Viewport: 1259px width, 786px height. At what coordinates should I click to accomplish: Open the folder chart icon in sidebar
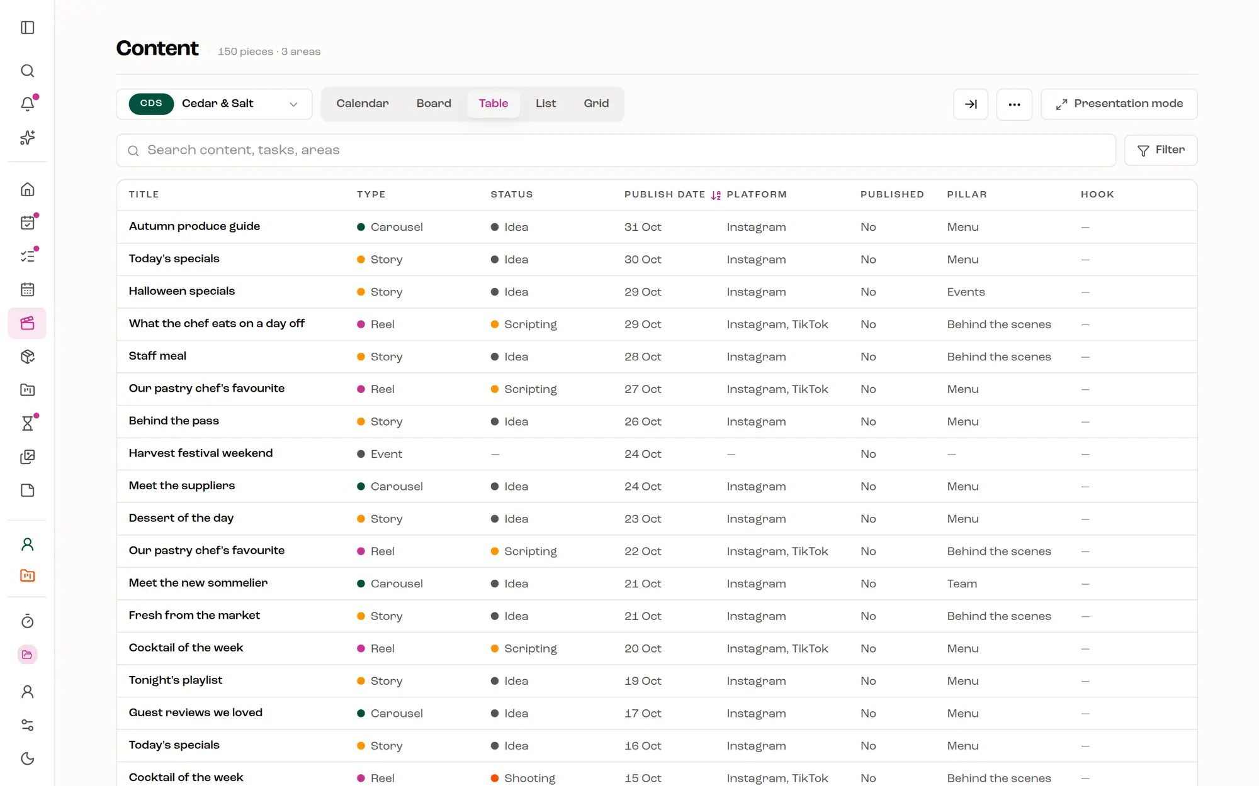(27, 390)
